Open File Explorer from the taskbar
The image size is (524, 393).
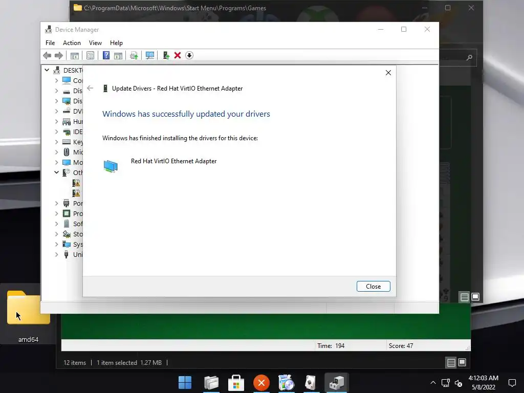[211, 383]
